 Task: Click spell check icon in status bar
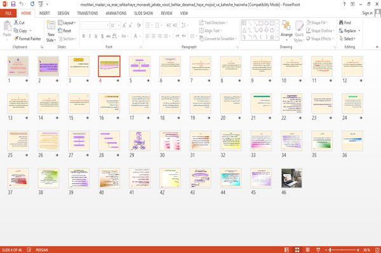(29, 250)
